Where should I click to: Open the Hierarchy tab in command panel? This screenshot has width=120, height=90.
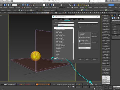tap(117, 15)
